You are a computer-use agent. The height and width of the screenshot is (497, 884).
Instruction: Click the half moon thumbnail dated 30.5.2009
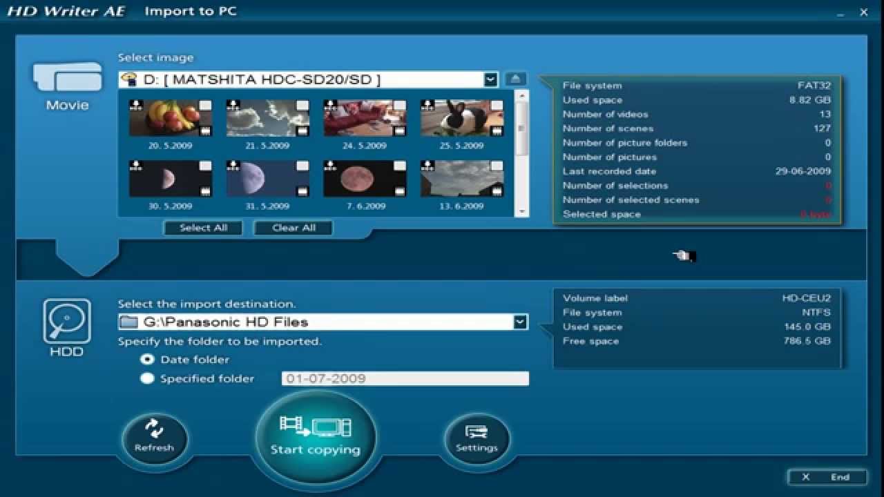click(x=171, y=179)
